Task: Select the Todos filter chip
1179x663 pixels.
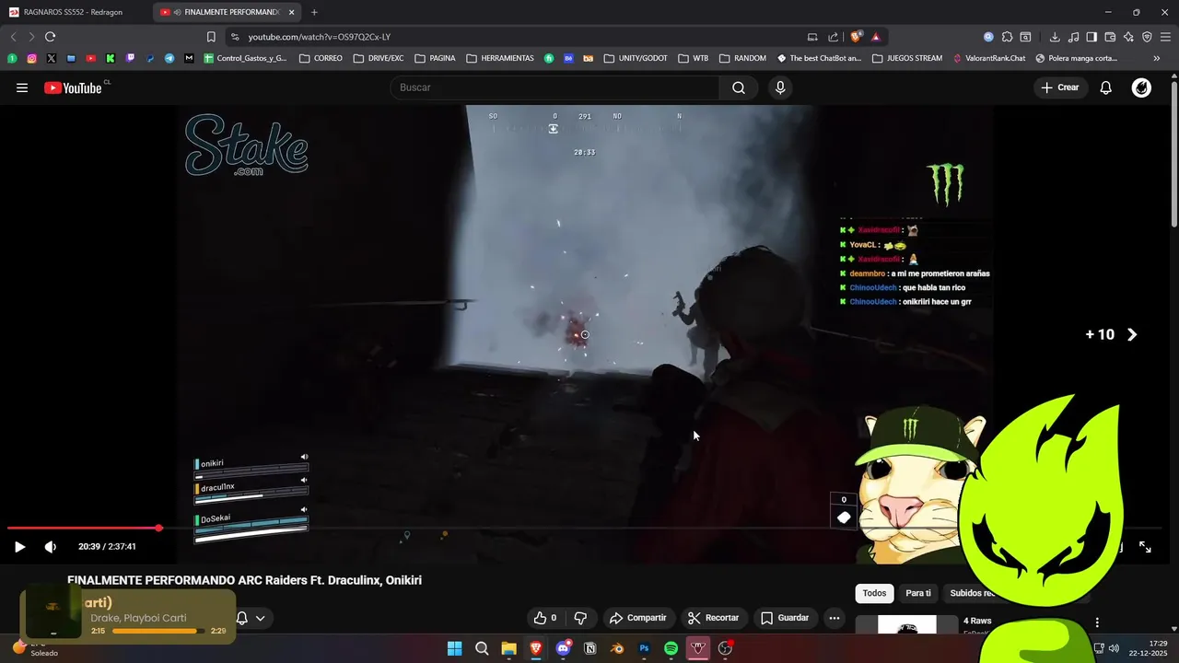Action: click(x=874, y=594)
